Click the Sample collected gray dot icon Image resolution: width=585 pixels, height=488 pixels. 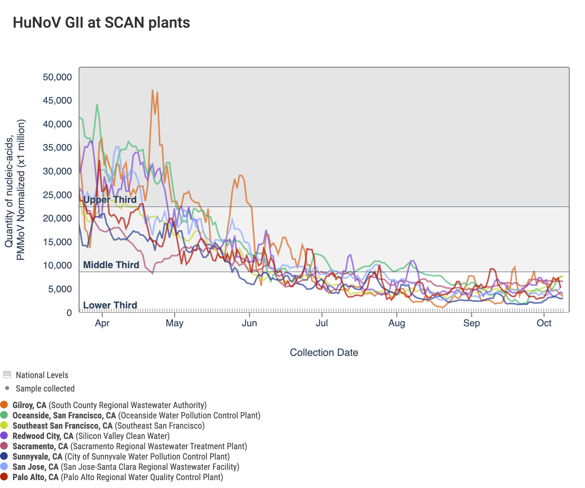(7, 388)
